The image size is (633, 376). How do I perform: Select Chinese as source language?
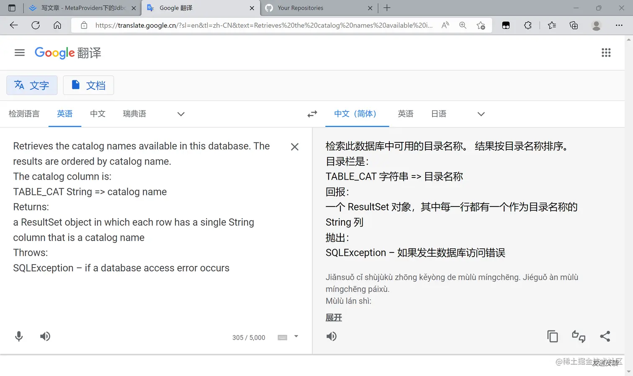tap(98, 114)
